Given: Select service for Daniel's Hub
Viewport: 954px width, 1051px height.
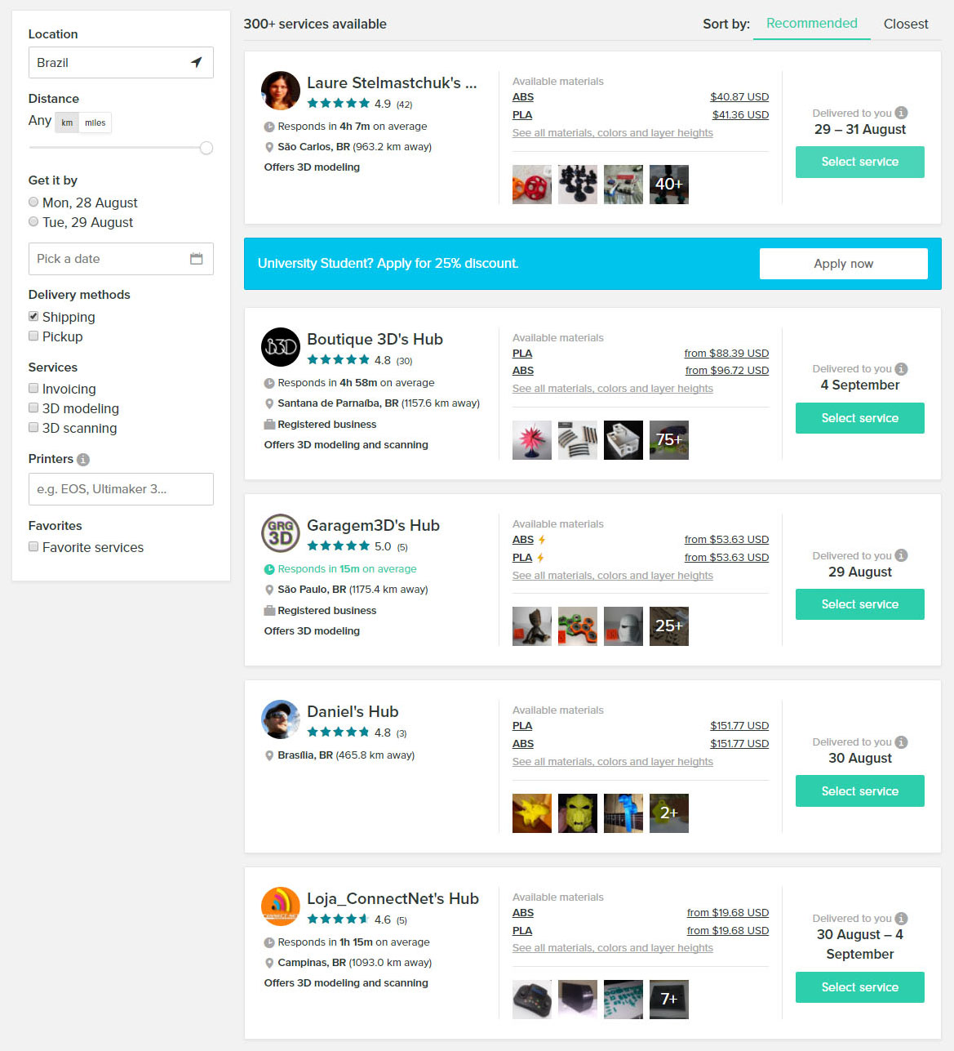Looking at the screenshot, I should [860, 791].
